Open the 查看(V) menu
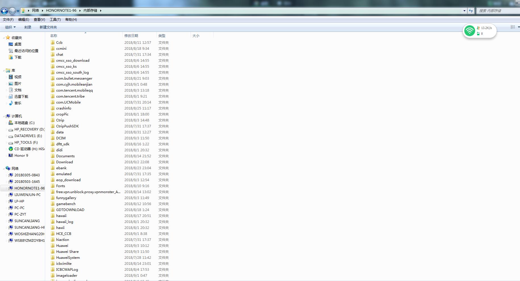The width and height of the screenshot is (520, 281). tap(39, 19)
